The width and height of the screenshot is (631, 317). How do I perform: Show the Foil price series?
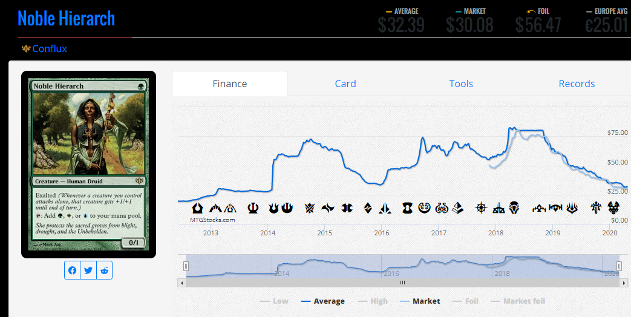pyautogui.click(x=466, y=301)
